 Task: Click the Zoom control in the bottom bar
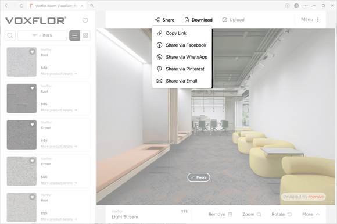[x=252, y=214]
